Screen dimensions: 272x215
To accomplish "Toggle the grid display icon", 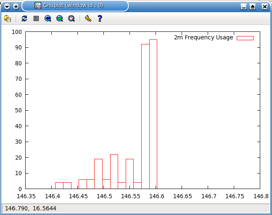I will coord(36,18).
